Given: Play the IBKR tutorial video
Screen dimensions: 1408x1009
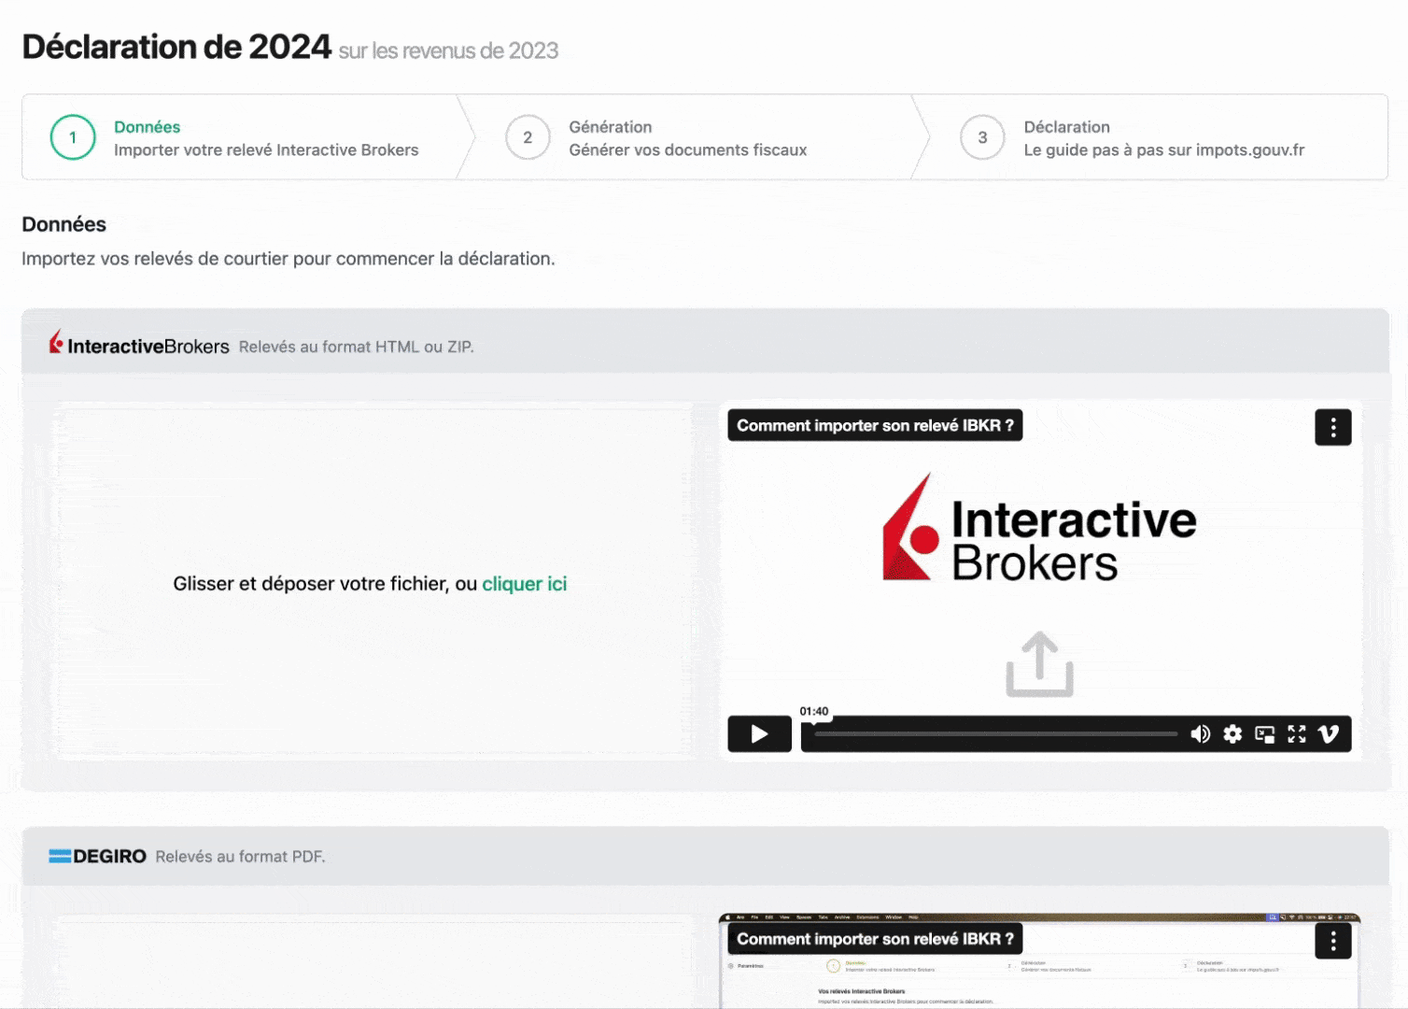Looking at the screenshot, I should pos(759,734).
